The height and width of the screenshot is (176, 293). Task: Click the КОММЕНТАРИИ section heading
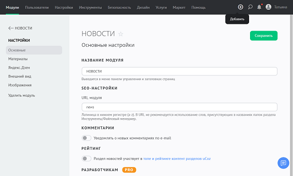click(x=98, y=128)
